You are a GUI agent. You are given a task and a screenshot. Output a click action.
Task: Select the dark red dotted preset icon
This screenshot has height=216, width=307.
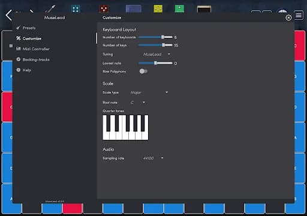coord(104,9)
